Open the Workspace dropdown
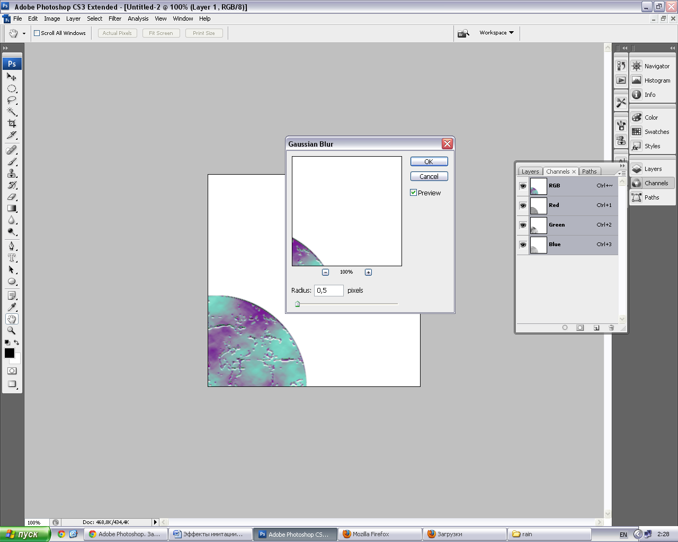 [496, 33]
